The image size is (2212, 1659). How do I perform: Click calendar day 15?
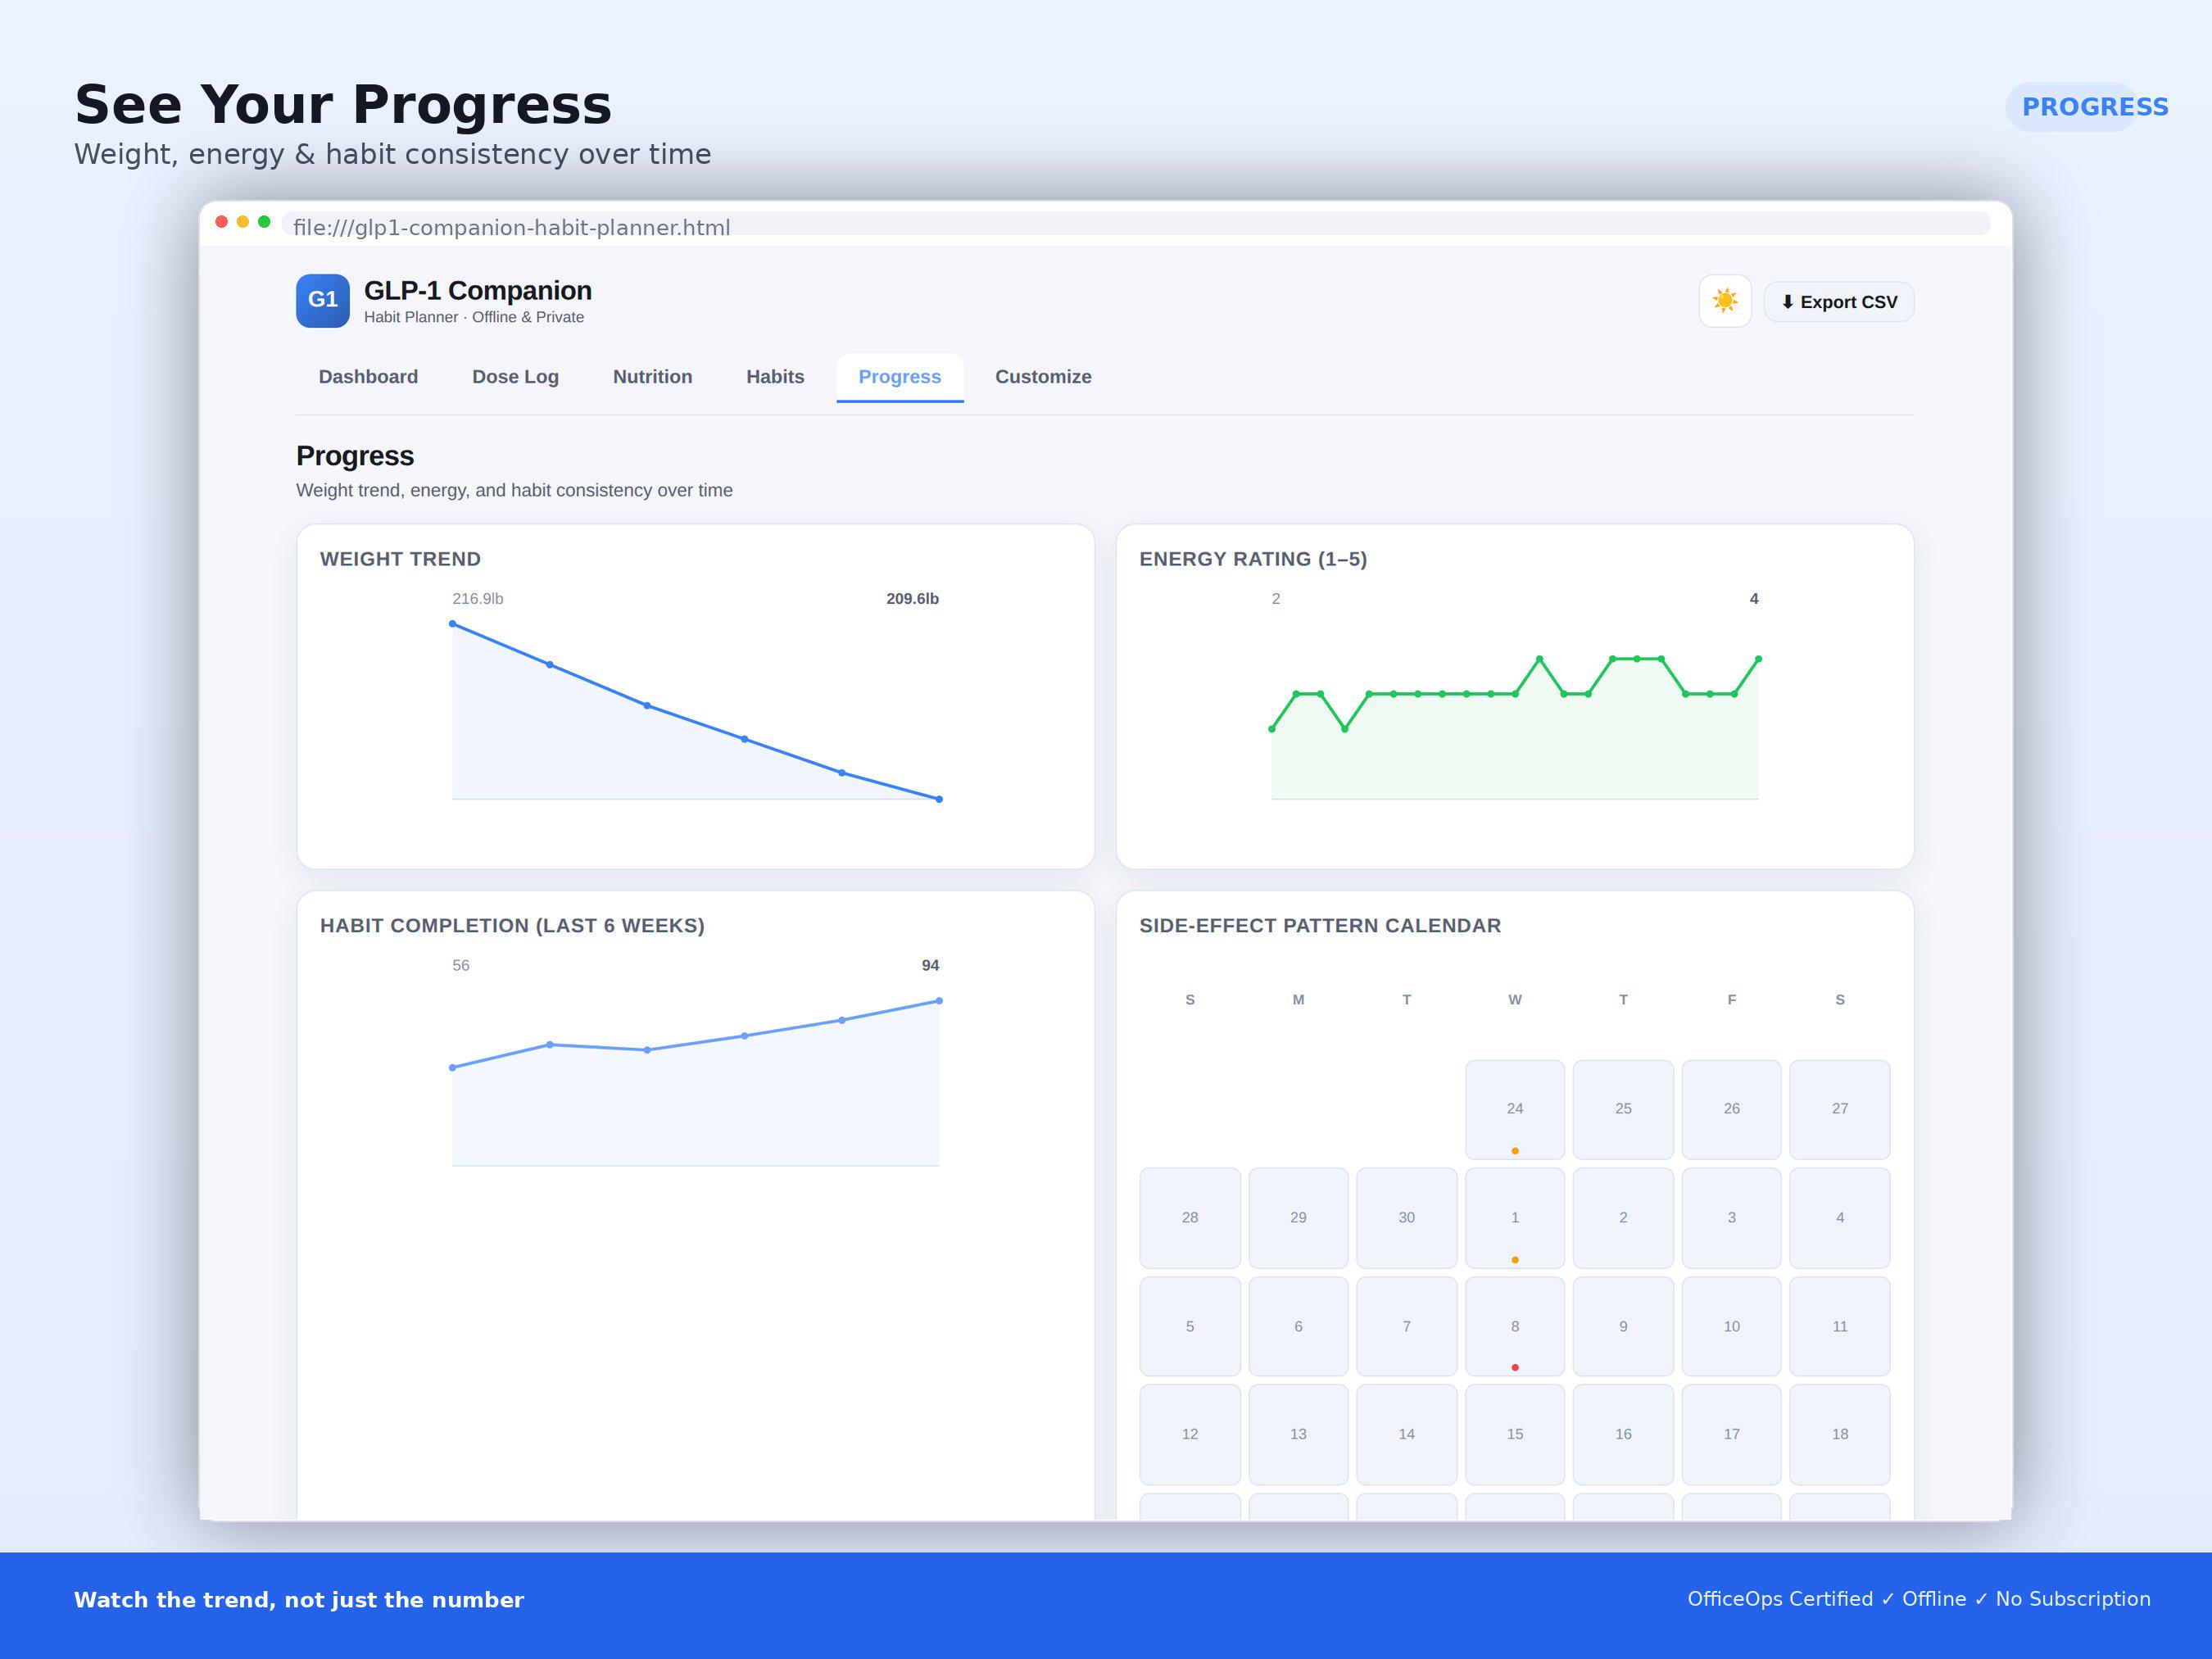(1515, 1435)
